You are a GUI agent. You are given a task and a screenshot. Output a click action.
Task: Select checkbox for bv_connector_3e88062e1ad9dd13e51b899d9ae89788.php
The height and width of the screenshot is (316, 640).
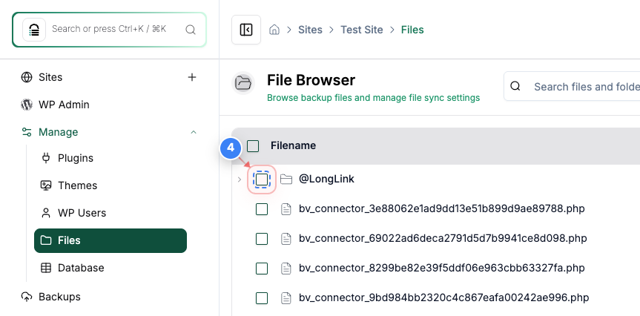tap(262, 209)
